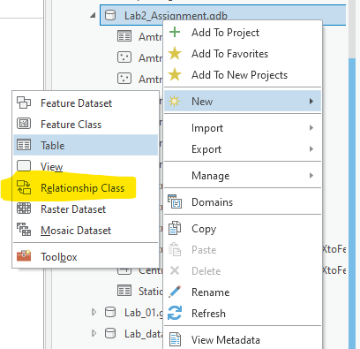The width and height of the screenshot is (360, 349).
Task: Click the Mosaic Dataset icon
Action: 24,230
